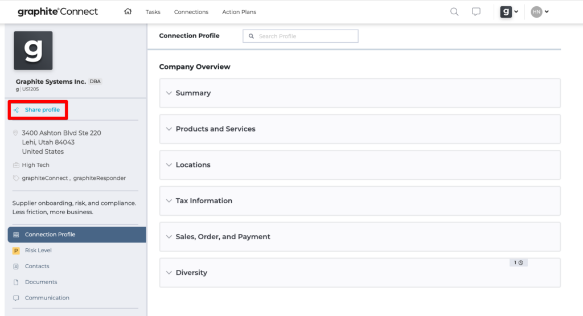583x316 pixels.
Task: Expand Sales, Order, and Payment chevron
Action: [x=169, y=237]
